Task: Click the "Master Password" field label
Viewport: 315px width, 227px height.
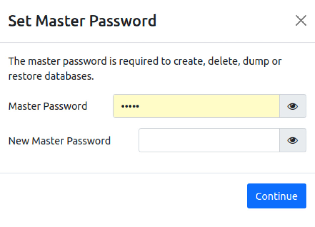Action: pyautogui.click(x=48, y=106)
